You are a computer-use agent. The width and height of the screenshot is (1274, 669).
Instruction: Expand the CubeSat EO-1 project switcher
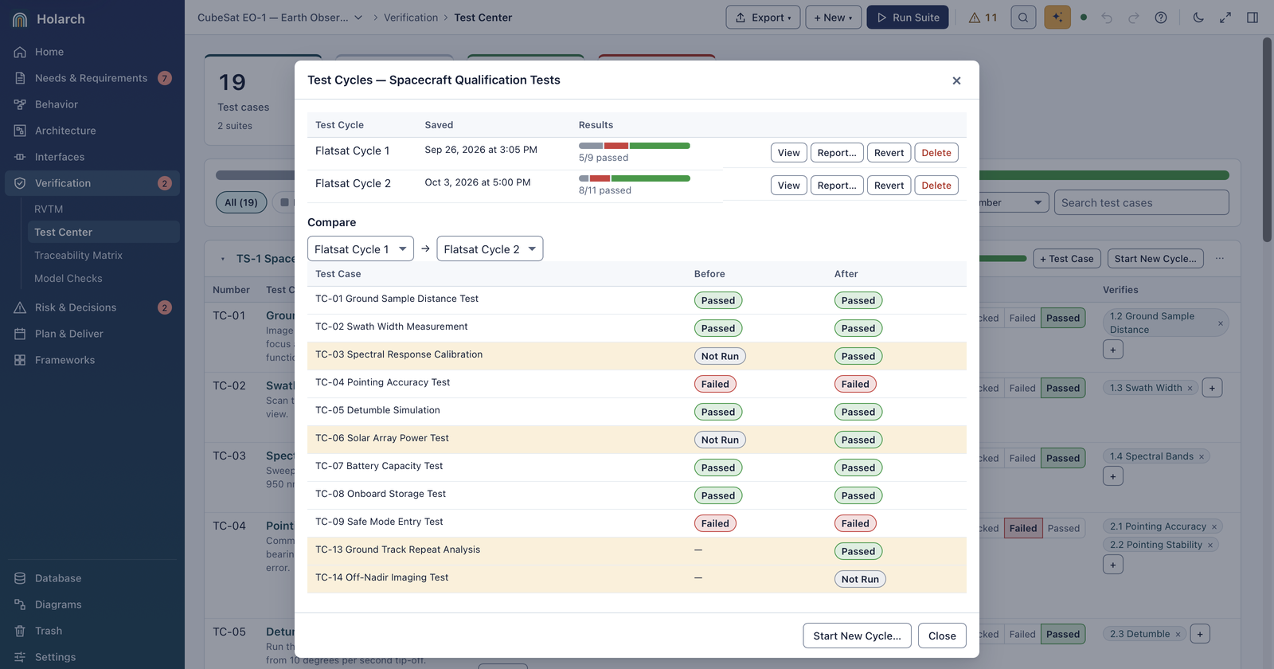coord(280,18)
